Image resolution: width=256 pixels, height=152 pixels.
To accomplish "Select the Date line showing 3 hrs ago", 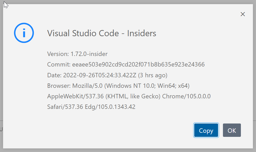I will pyautogui.click(x=108, y=75).
